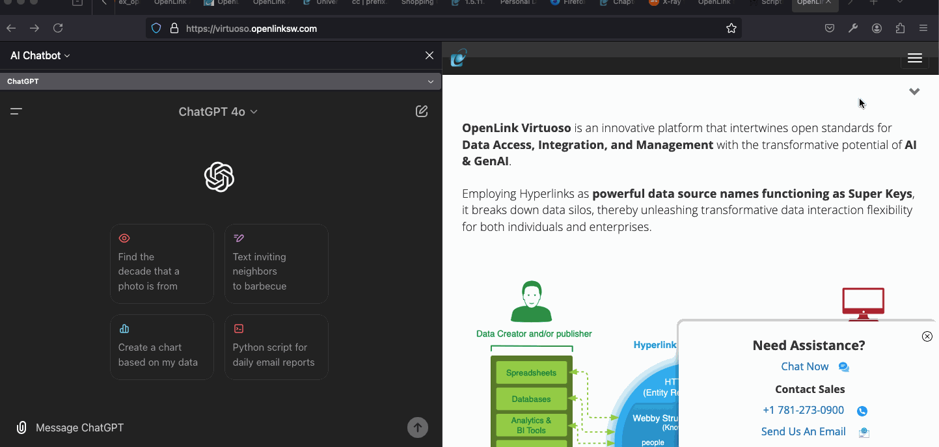Open the developer tools wrench icon
This screenshot has width=939, height=447.
point(853,28)
